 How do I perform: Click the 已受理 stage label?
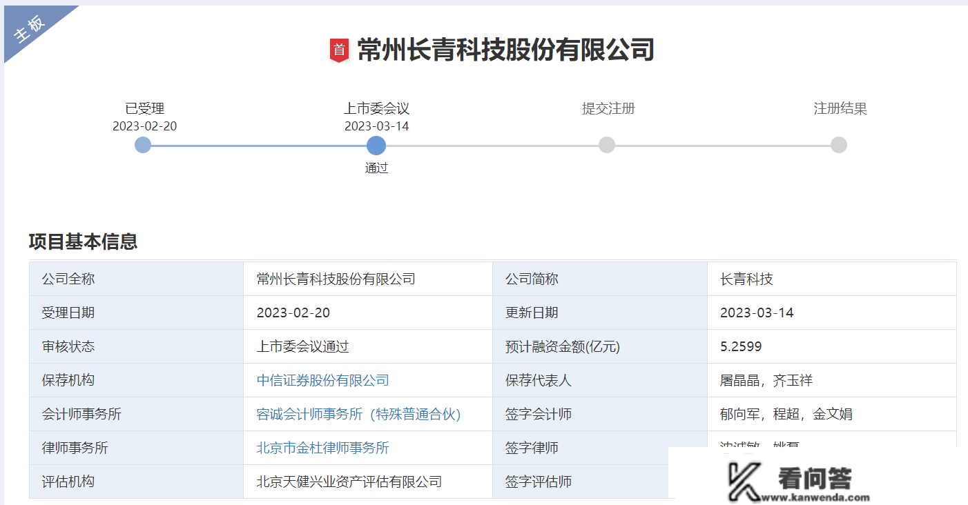click(145, 108)
